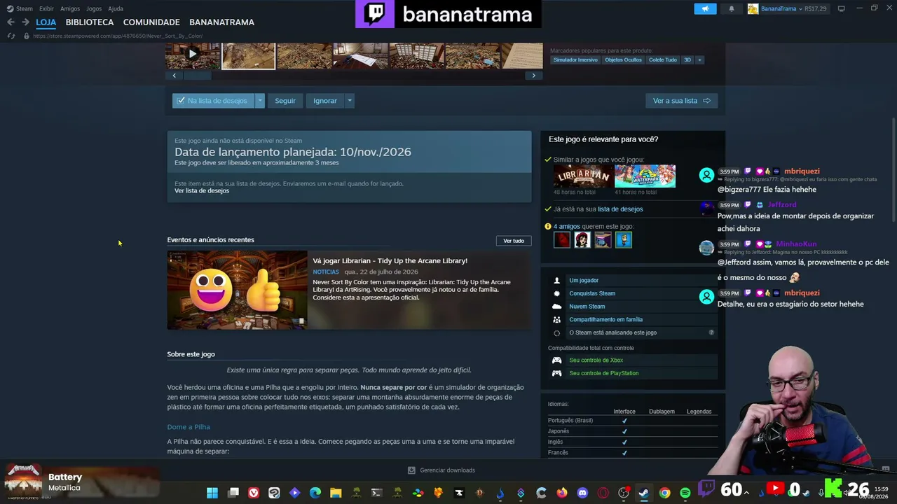897x504 pixels.
Task: Open 'Gerenciar downloads' at the bottom
Action: [x=441, y=470]
